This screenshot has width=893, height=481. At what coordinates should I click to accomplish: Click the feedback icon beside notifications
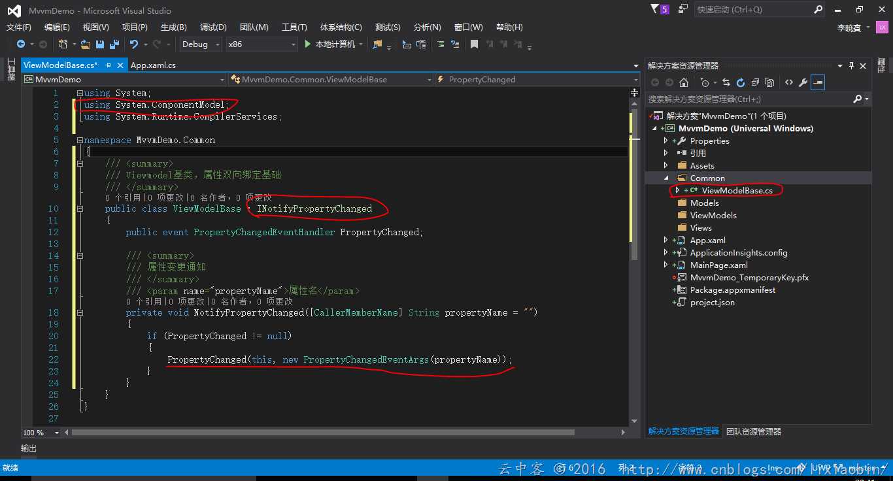click(683, 9)
